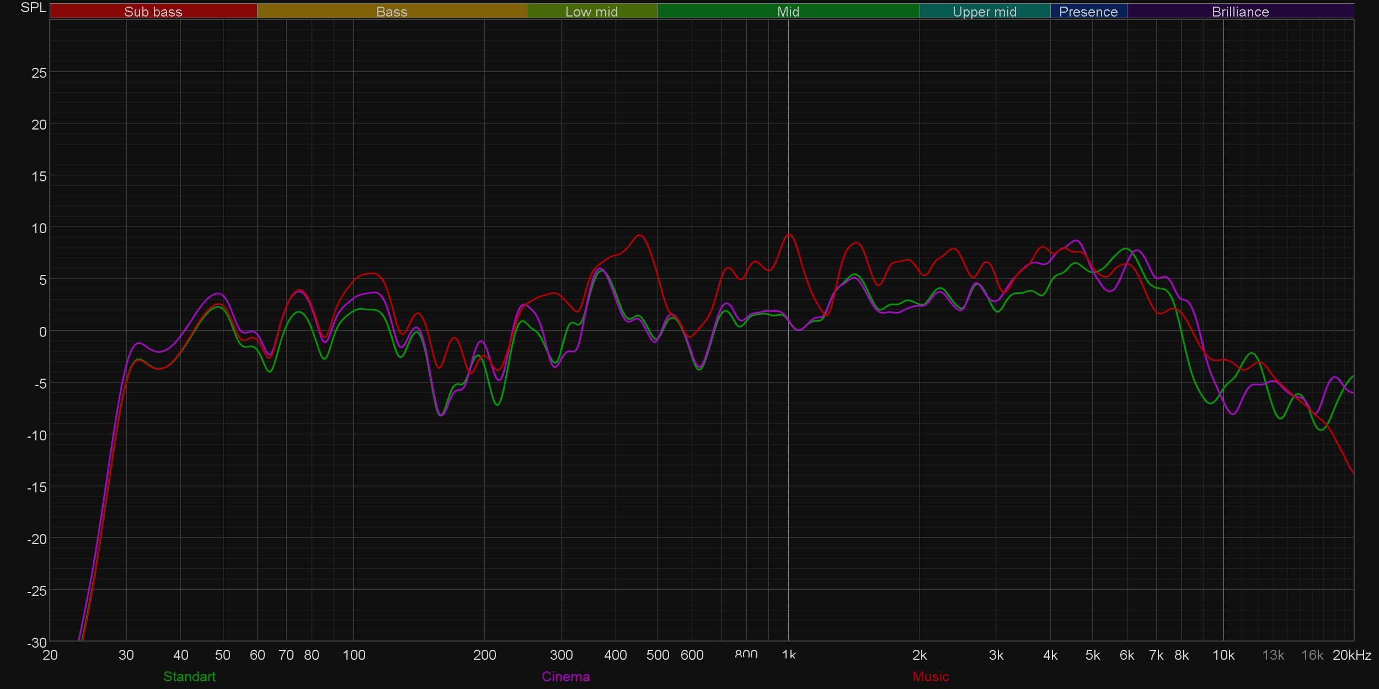1379x689 pixels.
Task: Click the 2k frequency axis label
Action: [919, 655]
